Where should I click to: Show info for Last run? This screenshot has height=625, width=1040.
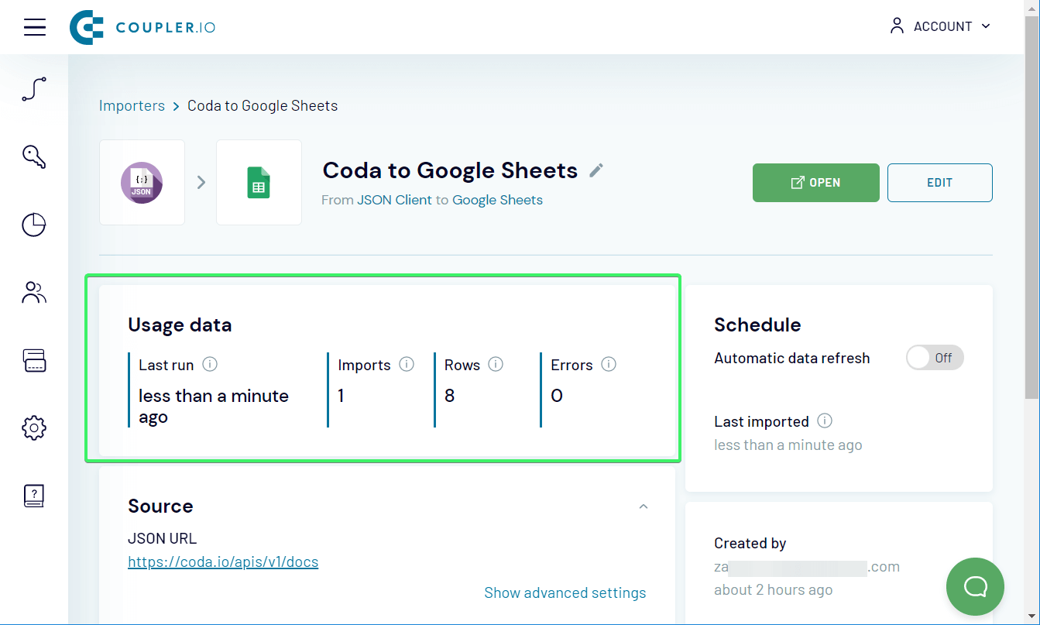[x=209, y=364]
